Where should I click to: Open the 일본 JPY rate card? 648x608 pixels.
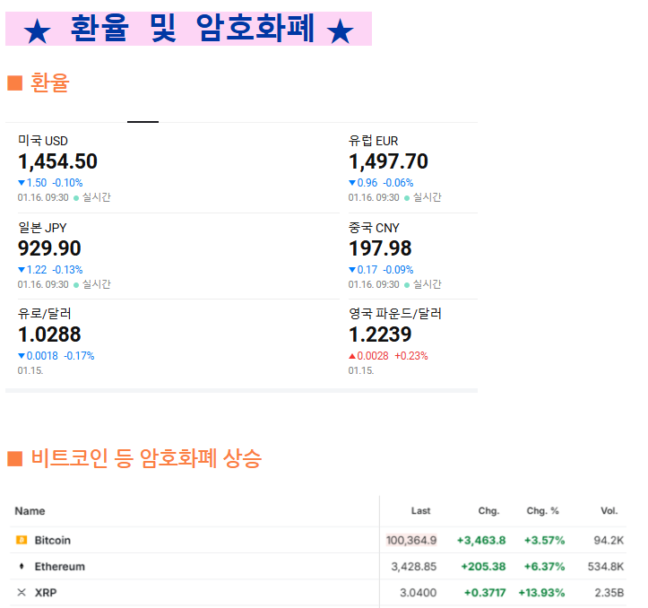173,256
